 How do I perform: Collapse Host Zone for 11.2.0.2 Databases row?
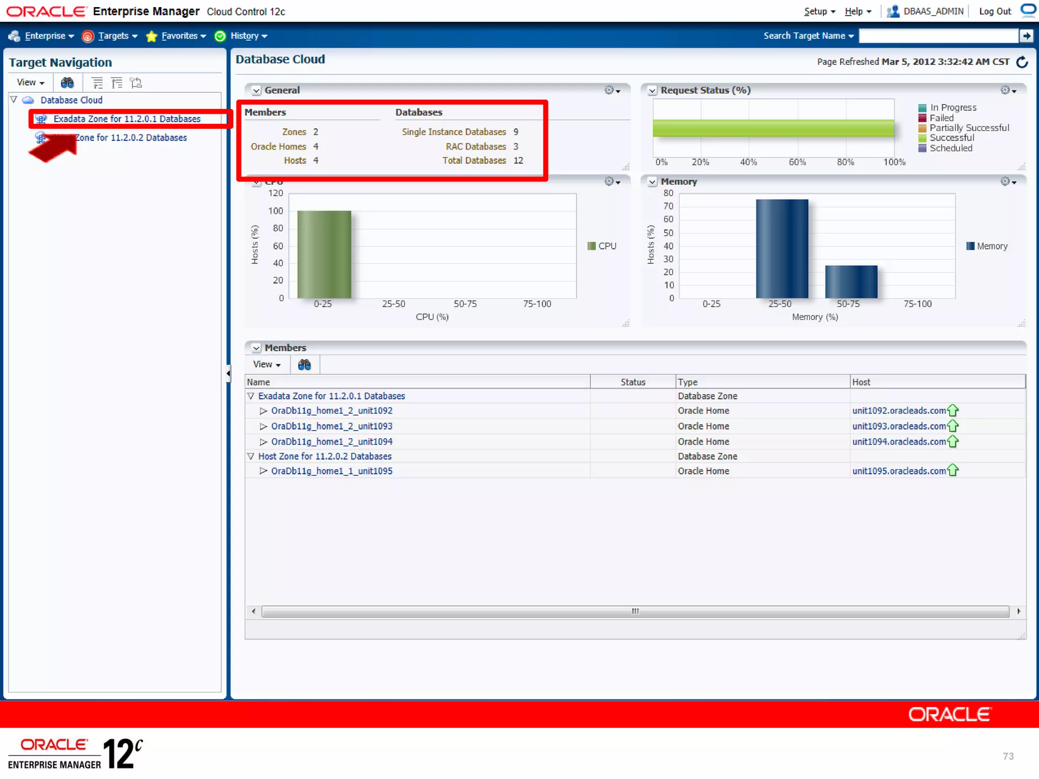point(251,456)
